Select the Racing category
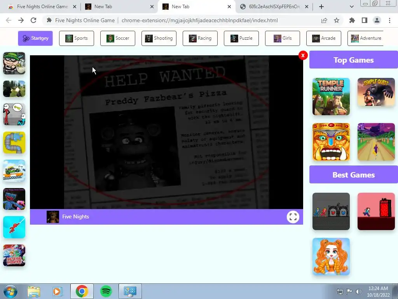This screenshot has height=299, width=398. (x=200, y=38)
